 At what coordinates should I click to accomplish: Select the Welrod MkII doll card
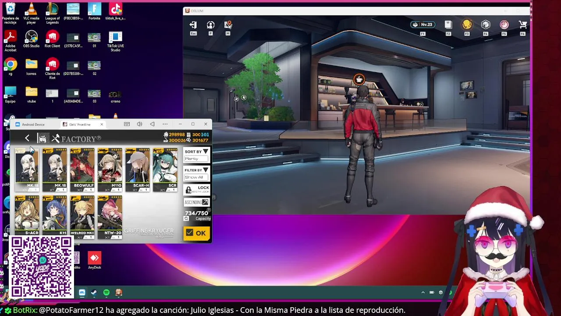click(x=82, y=217)
